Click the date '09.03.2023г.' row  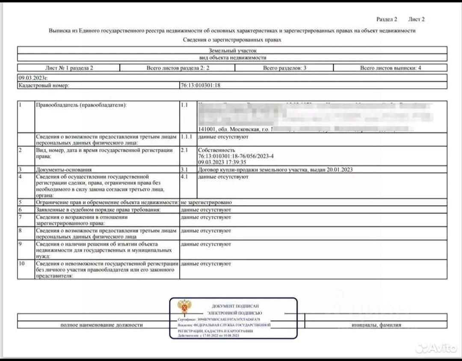tap(232, 78)
